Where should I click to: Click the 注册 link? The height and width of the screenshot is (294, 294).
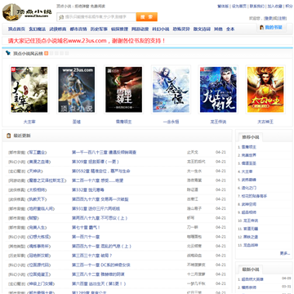coord(282,19)
